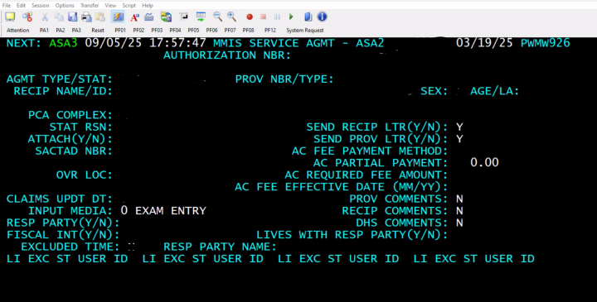Click the screen title MMIS SERVICE AGMT - ASA2
Screen dimensions: 597x302
point(298,43)
